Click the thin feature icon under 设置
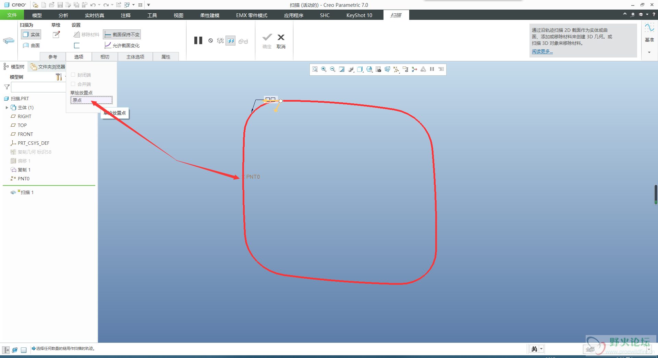This screenshot has height=358, width=658. pos(77,45)
